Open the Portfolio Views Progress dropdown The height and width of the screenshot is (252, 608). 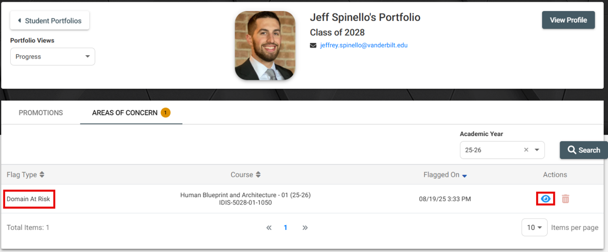[53, 56]
